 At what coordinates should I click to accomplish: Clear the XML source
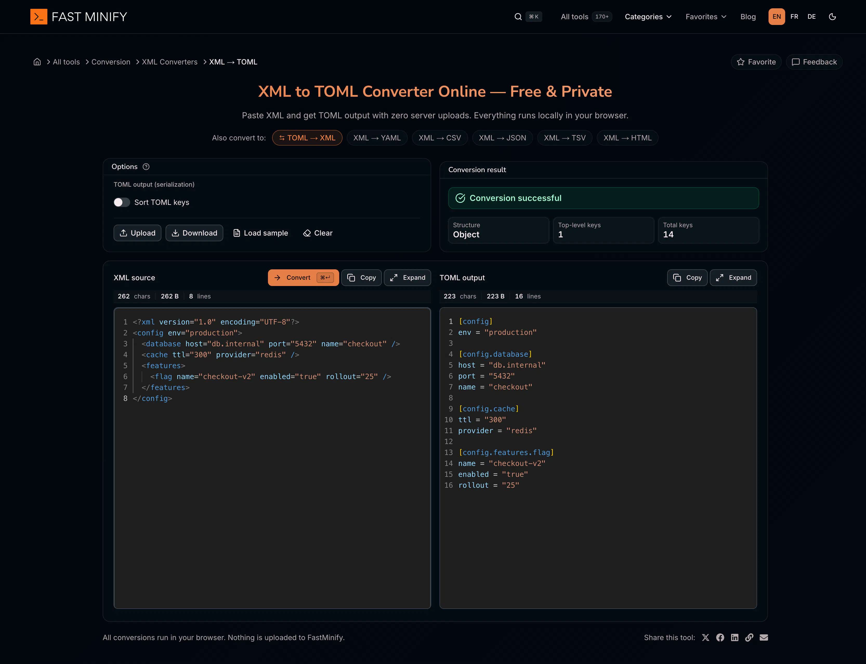[318, 233]
